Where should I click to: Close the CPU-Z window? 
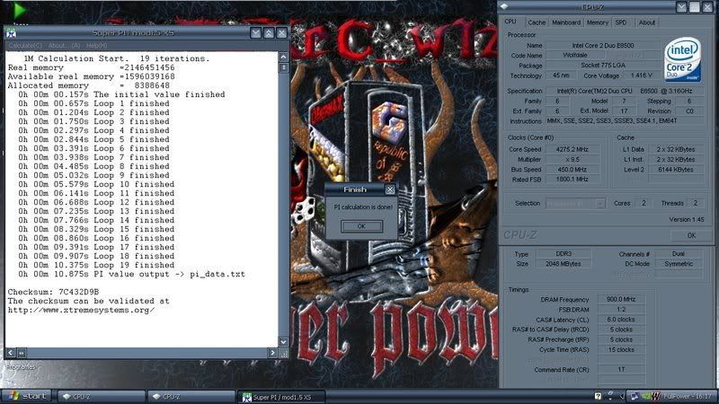[x=707, y=7]
